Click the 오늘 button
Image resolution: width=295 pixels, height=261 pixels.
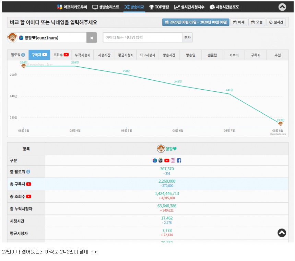point(257,22)
